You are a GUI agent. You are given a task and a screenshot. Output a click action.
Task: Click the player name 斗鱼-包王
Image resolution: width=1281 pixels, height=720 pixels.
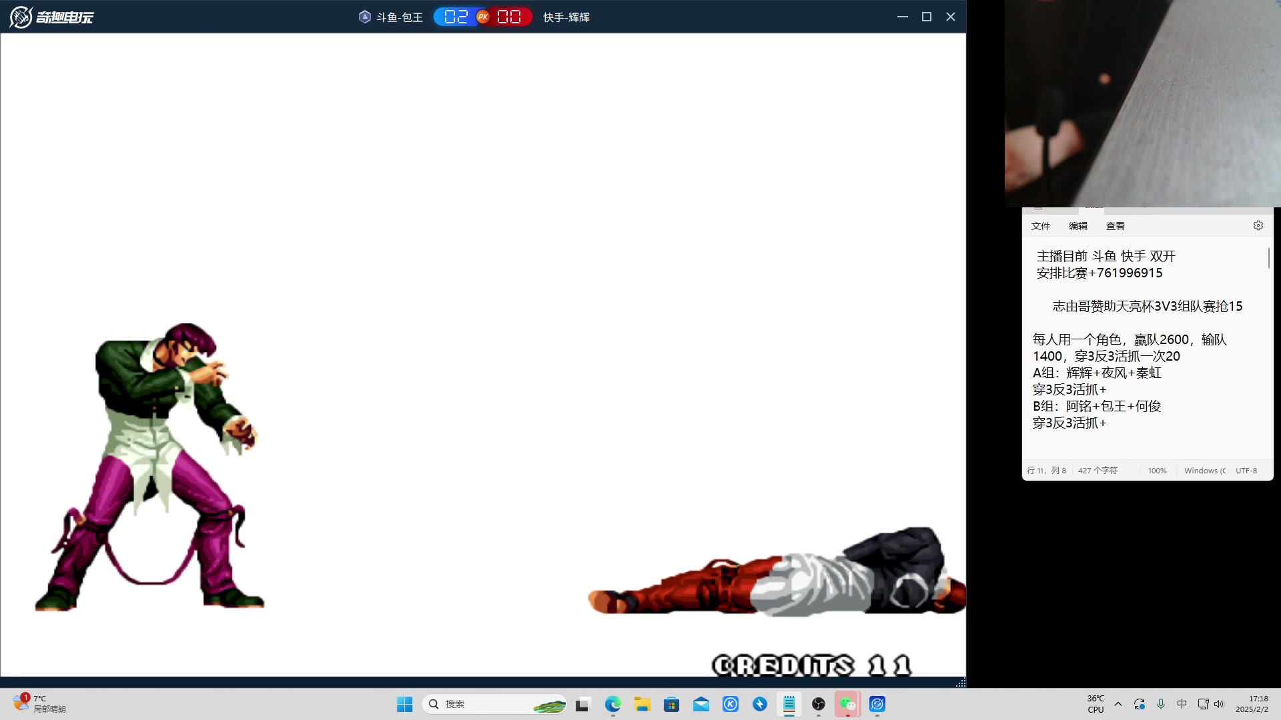click(x=400, y=17)
